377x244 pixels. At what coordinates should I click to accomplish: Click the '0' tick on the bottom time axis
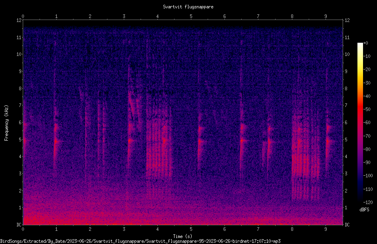point(23,229)
